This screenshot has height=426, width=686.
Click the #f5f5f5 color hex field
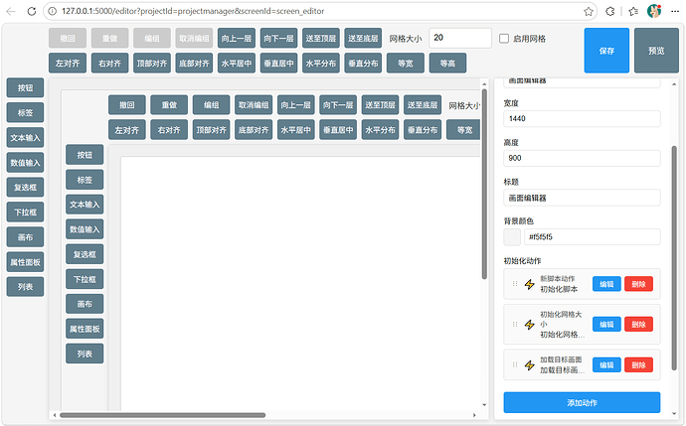point(592,236)
